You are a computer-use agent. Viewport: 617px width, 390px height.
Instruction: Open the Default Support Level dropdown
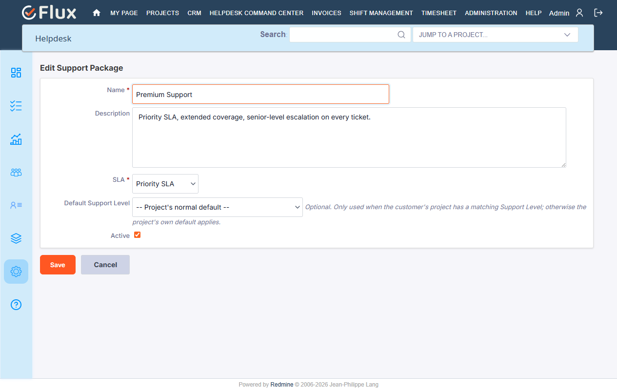[x=218, y=207]
